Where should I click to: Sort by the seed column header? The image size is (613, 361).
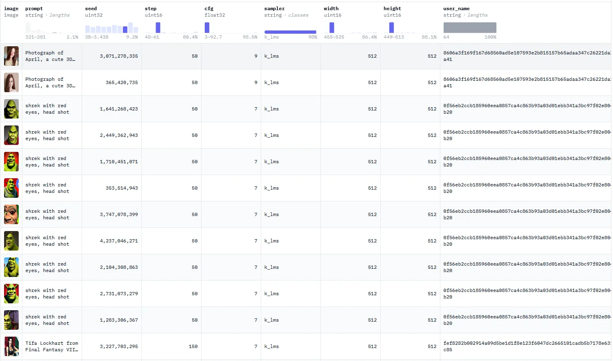tap(91, 9)
